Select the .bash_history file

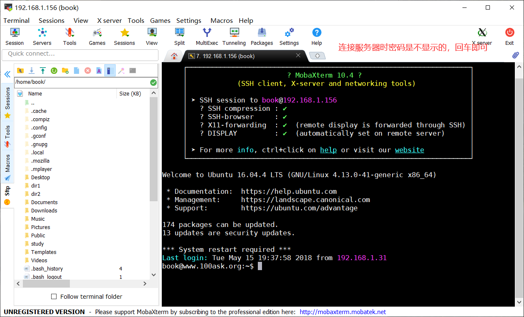click(47, 268)
